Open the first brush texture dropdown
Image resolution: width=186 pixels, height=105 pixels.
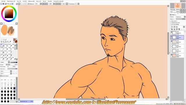coord(11,71)
